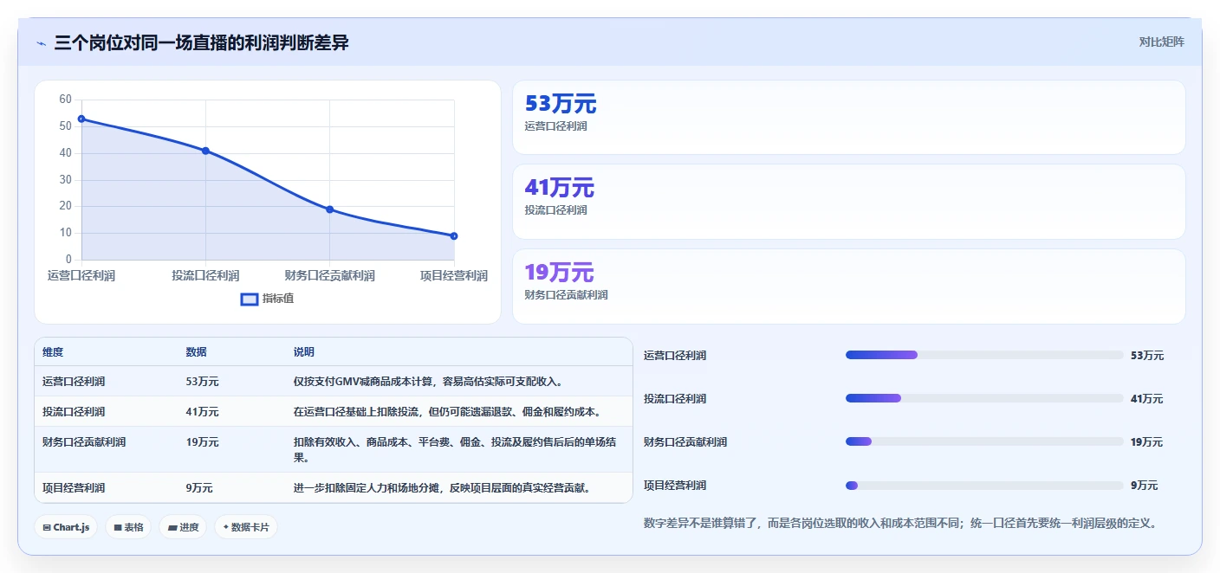Click the 项目经营利润 progress bar
The height and width of the screenshot is (573, 1220).
[x=984, y=485]
